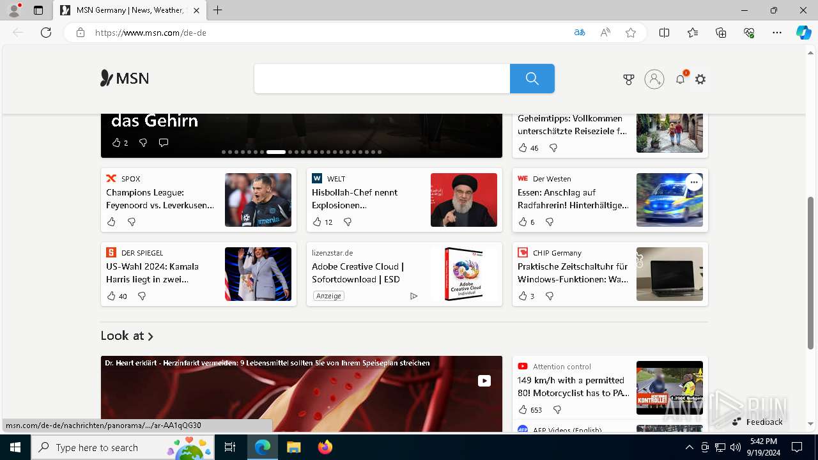The image size is (818, 460).
Task: Click in the MSN search field
Action: (x=382, y=79)
